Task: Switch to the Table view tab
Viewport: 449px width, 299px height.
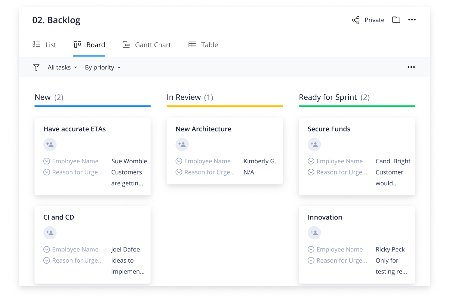Action: coord(203,45)
